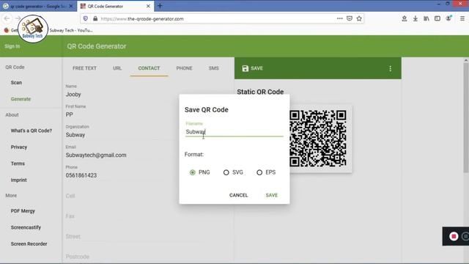This screenshot has width=469, height=264.
Task: Open Generate in the sidebar
Action: pos(21,99)
